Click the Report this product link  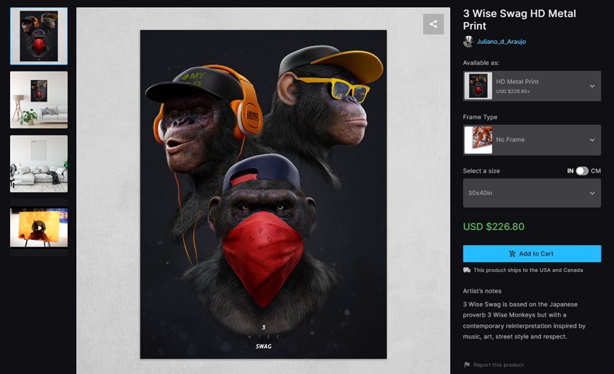[498, 365]
